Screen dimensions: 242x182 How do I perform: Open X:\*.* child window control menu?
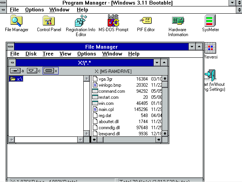[12, 63]
